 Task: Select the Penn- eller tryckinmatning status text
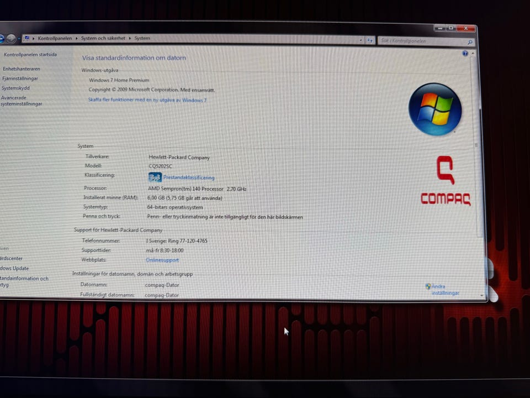[x=225, y=217]
